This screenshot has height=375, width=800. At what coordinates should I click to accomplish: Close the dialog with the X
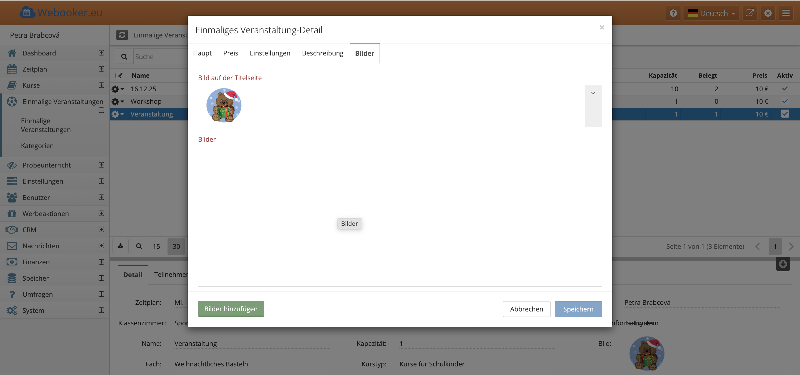click(x=602, y=27)
